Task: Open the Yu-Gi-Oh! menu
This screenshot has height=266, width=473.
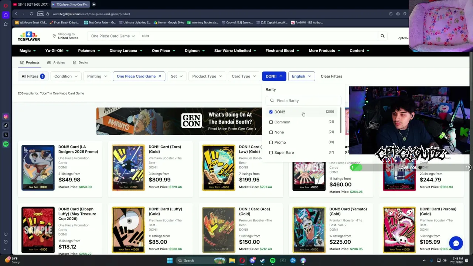Action: click(57, 51)
